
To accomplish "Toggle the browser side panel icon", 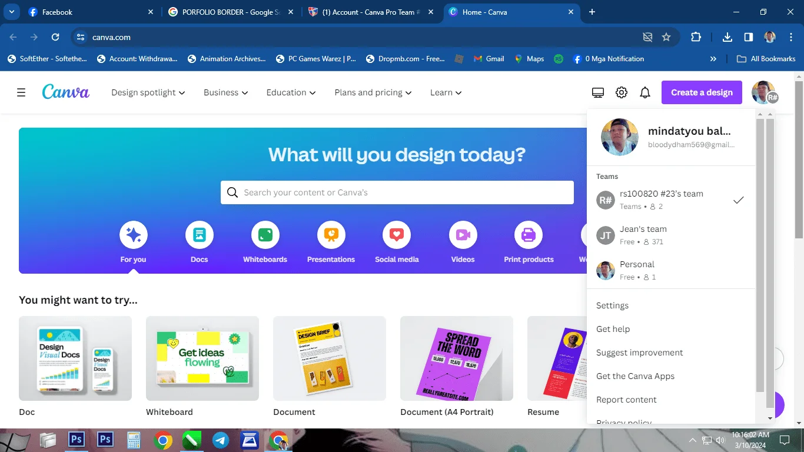I will point(749,37).
